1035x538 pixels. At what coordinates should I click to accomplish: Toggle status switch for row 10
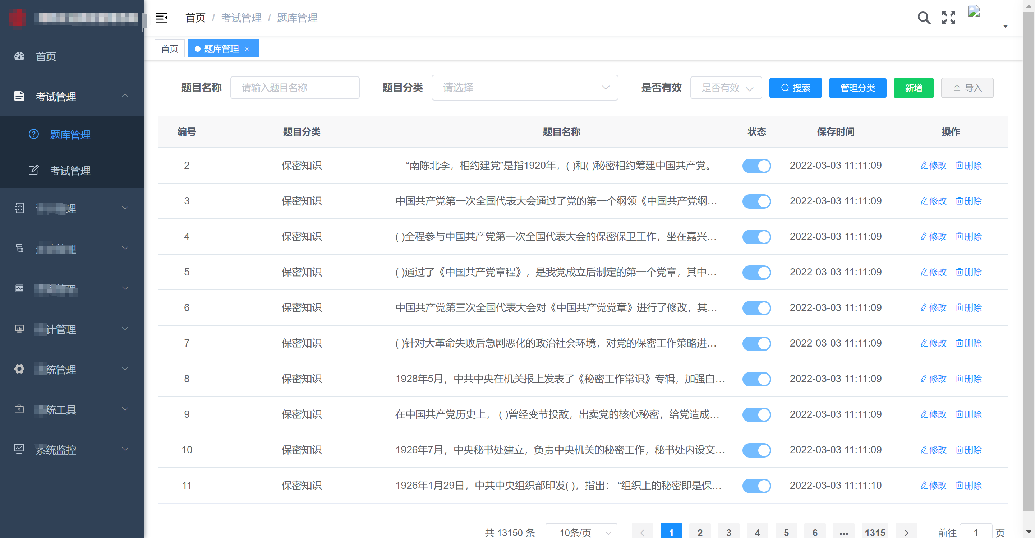pyautogui.click(x=756, y=450)
